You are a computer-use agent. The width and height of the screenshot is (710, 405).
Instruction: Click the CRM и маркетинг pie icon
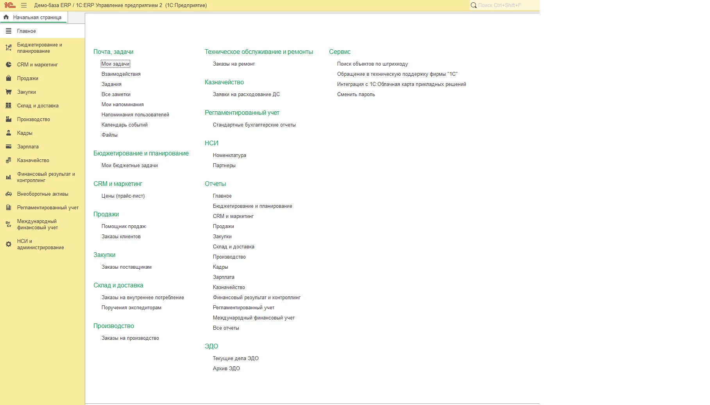(x=9, y=64)
